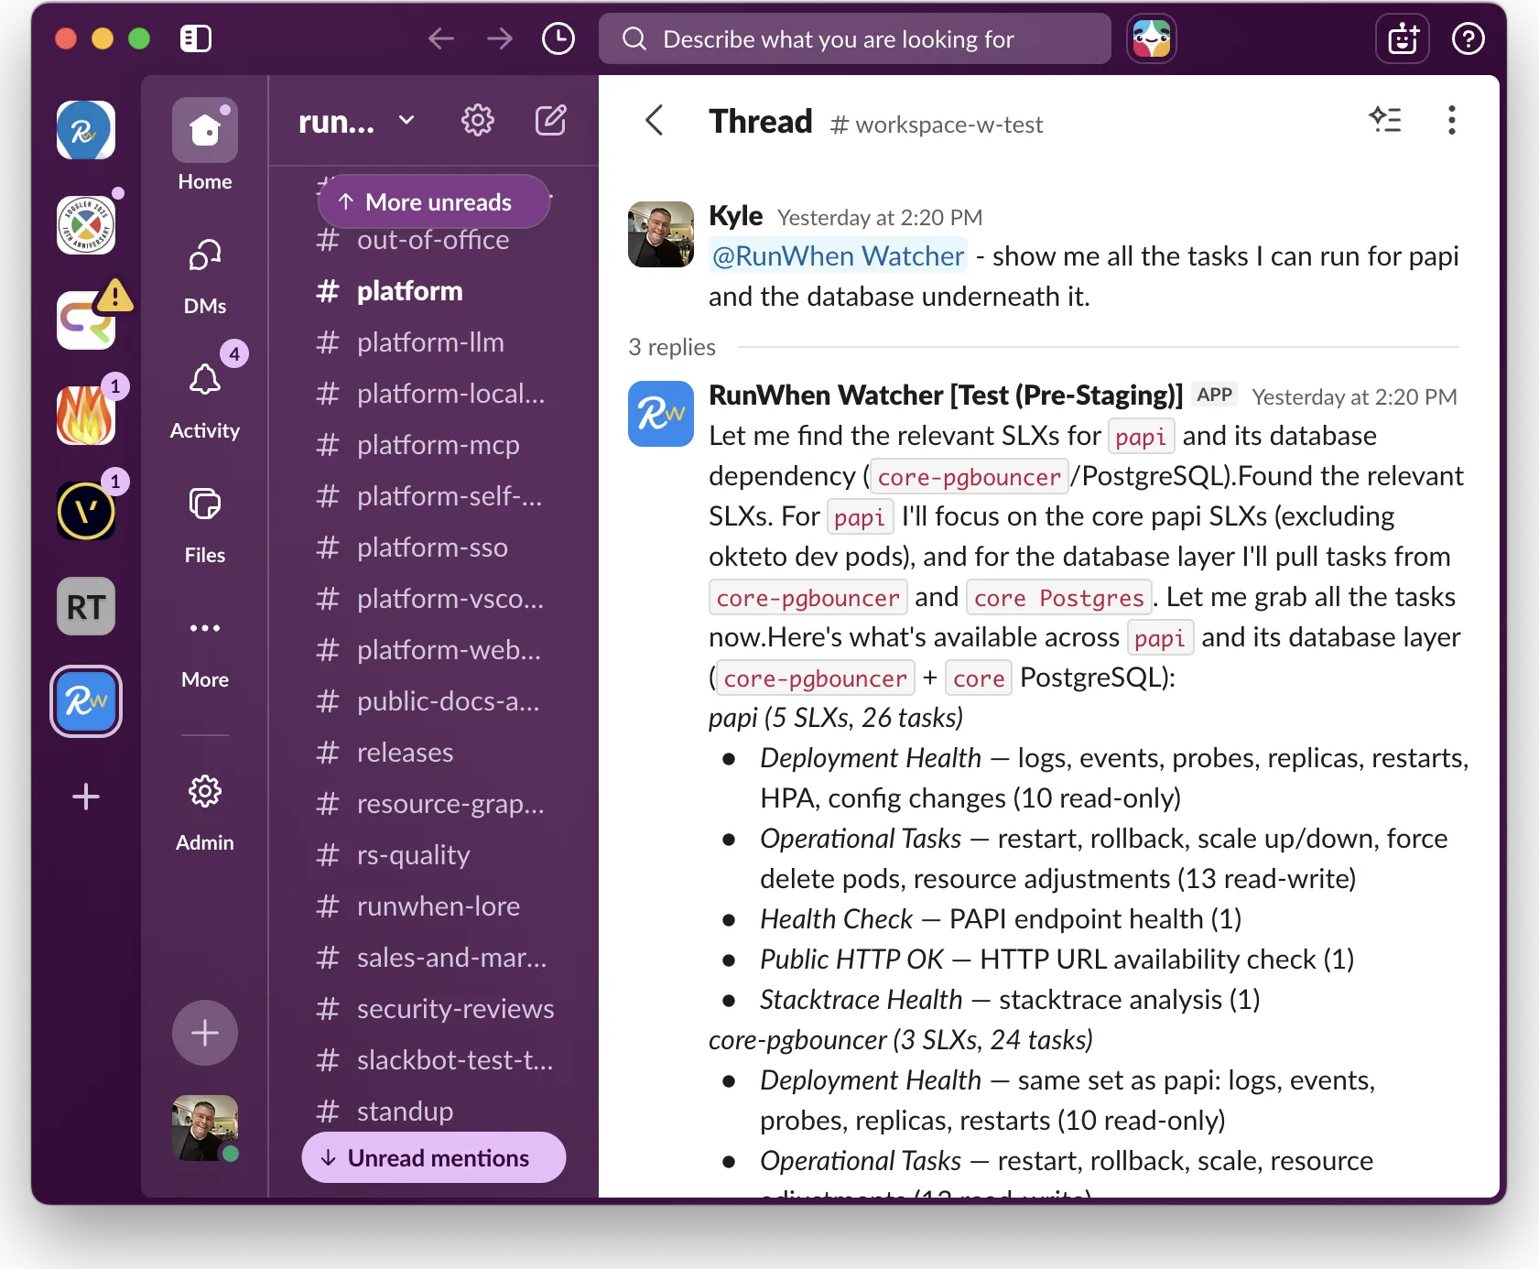
Task: Open the DMs tab
Action: click(205, 277)
